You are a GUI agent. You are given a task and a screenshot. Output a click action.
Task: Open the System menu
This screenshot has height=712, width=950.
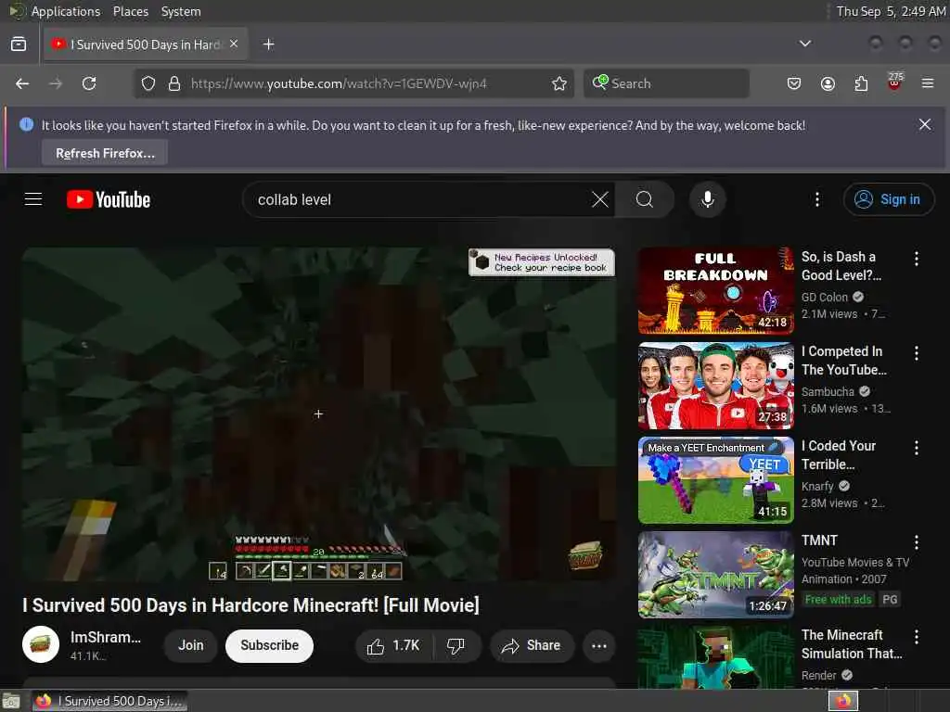tap(181, 11)
